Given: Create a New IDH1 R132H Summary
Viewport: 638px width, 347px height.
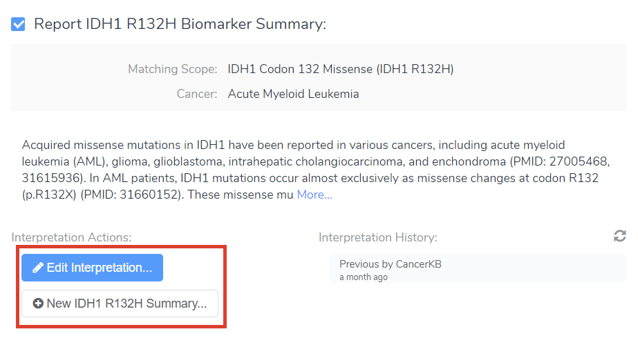Looking at the screenshot, I should [120, 304].
